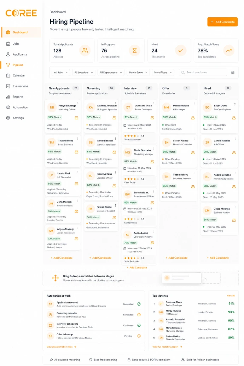Open options menu on Dumisani Thulo card

pos(153,103)
